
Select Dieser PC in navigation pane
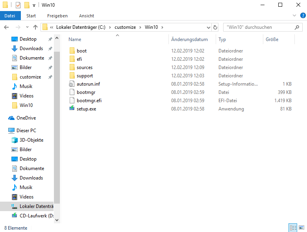click(26, 131)
